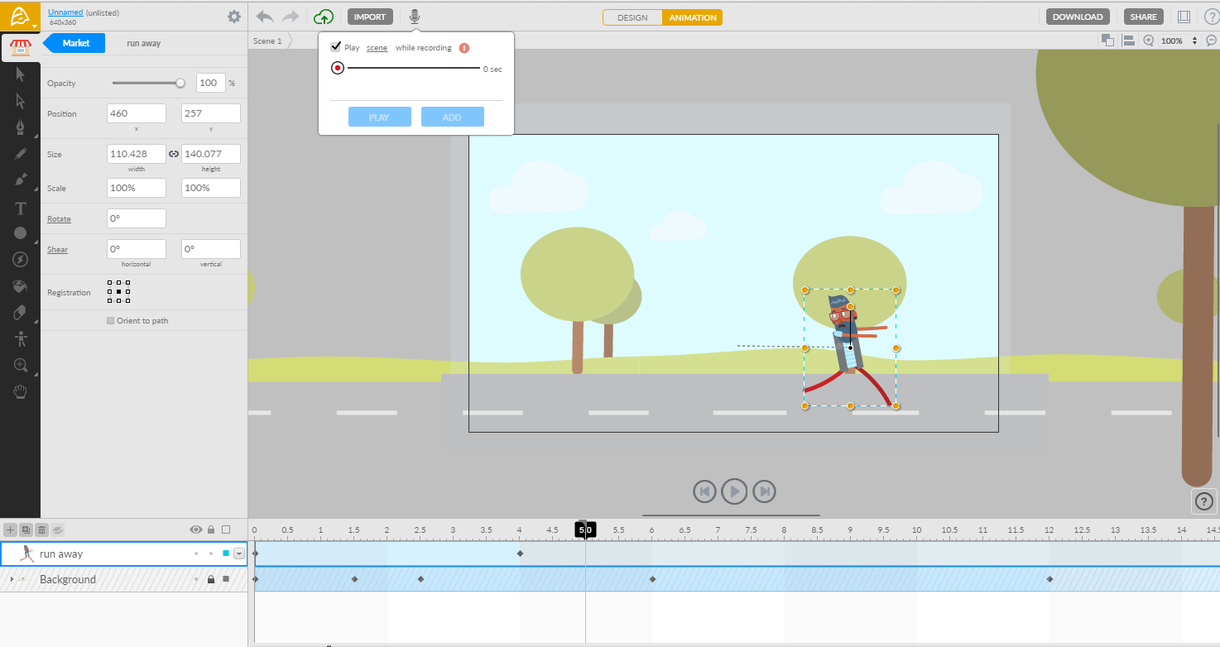Click the scene link in recording popup
The height and width of the screenshot is (647, 1220).
pyautogui.click(x=377, y=48)
